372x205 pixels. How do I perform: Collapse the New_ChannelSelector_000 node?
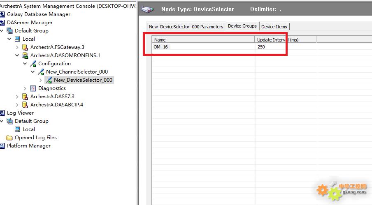pos(33,72)
